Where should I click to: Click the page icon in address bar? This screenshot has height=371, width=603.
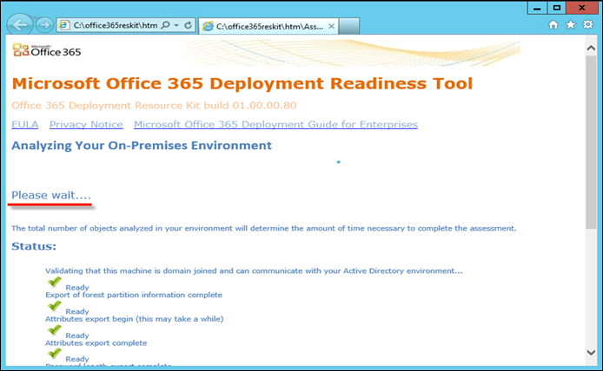point(64,25)
